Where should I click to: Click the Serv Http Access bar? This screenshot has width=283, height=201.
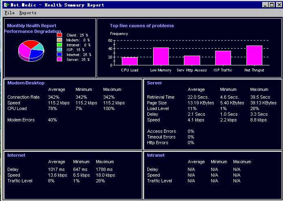click(192, 60)
